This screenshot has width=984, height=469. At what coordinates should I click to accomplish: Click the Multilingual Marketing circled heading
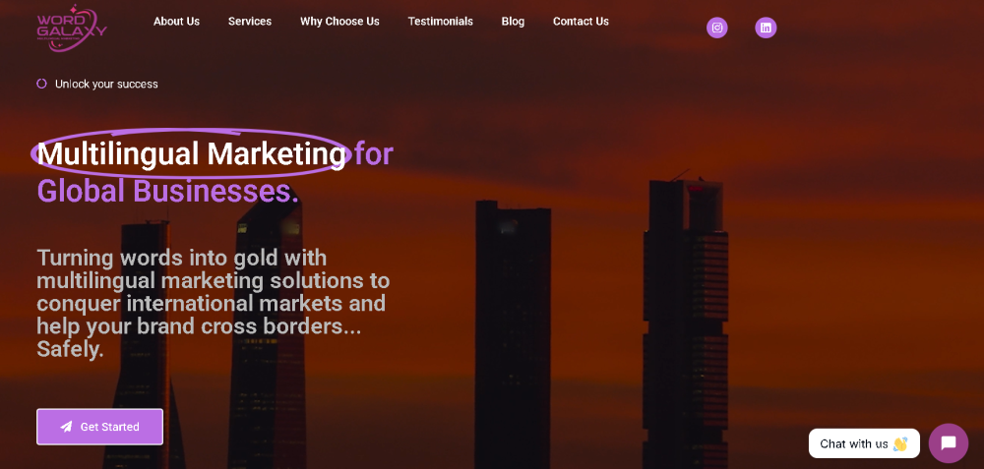tap(191, 153)
